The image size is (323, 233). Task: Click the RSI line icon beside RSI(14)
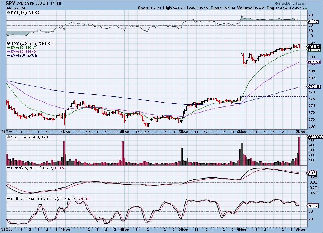click(9, 13)
